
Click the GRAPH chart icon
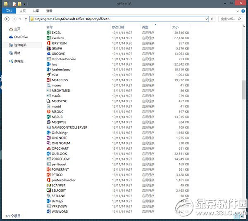click(x=48, y=48)
